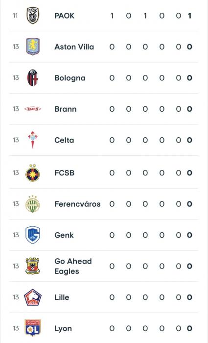Viewport: 208px width, 343px height.
Task: Select the Bologna team name
Action: (70, 78)
